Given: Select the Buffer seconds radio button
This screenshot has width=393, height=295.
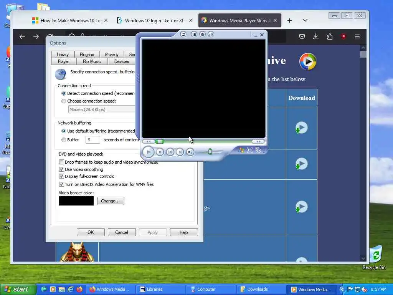Looking at the screenshot, I should (64, 140).
